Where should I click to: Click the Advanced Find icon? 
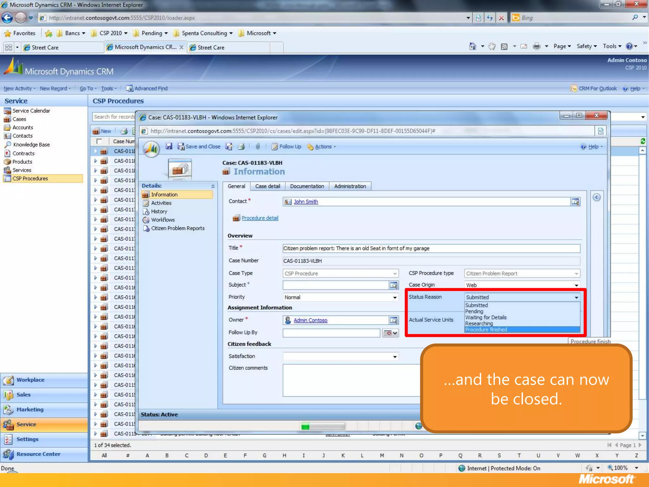[129, 88]
